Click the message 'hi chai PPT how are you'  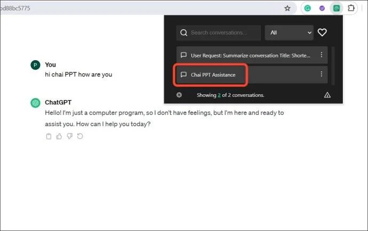[x=78, y=75]
